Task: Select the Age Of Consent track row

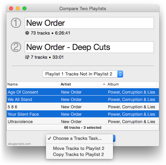Action: click(x=83, y=92)
